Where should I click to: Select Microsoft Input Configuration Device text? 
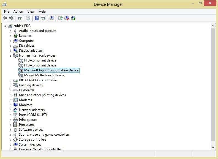pyautogui.click(x=51, y=70)
